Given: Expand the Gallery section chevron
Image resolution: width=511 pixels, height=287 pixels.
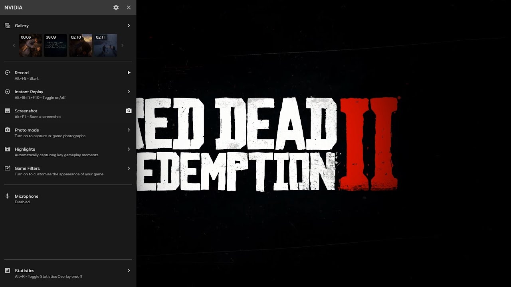Looking at the screenshot, I should click(x=129, y=26).
